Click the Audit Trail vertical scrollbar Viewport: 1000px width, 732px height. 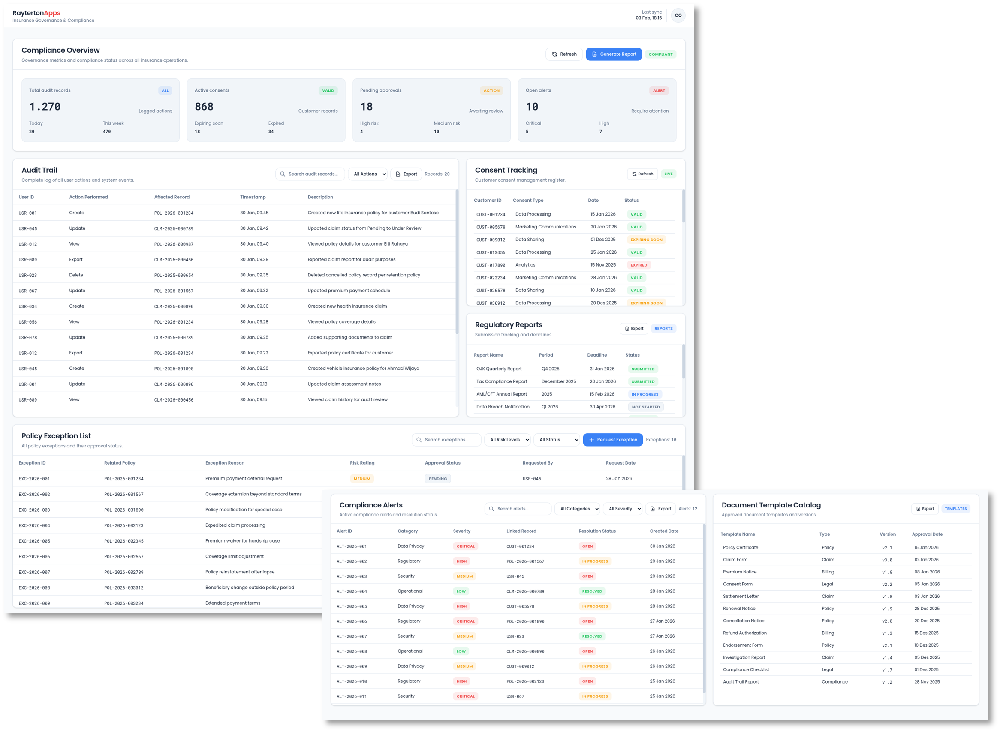[457, 261]
